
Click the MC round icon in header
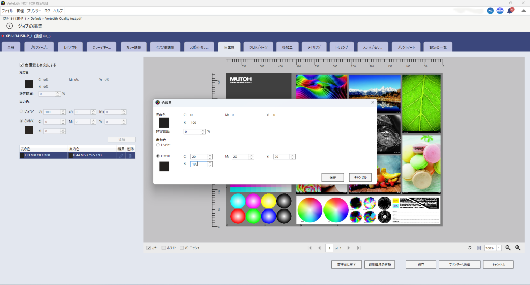pos(490,10)
